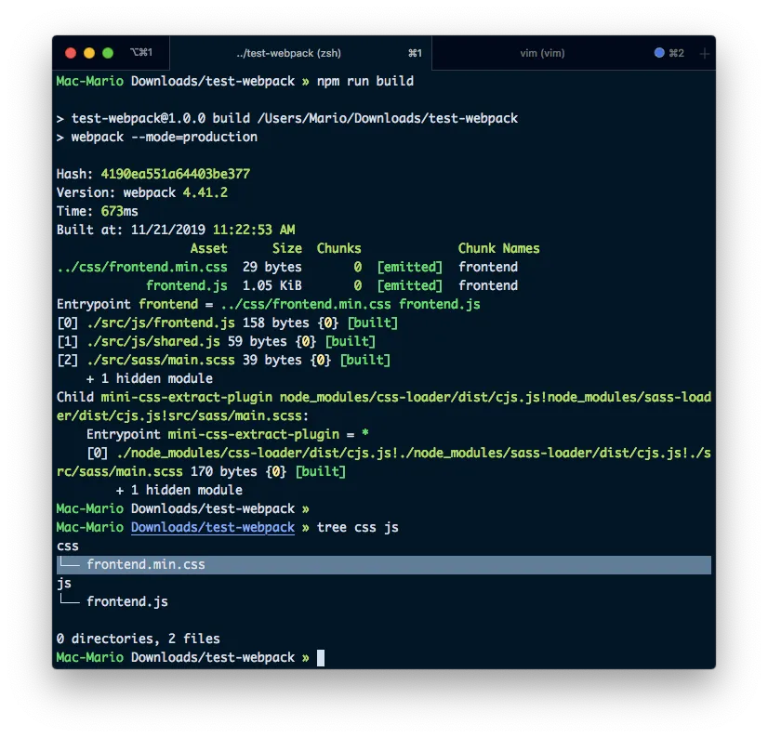
Task: Click the 'js' directory heading in tree output
Action: pyautogui.click(x=64, y=584)
